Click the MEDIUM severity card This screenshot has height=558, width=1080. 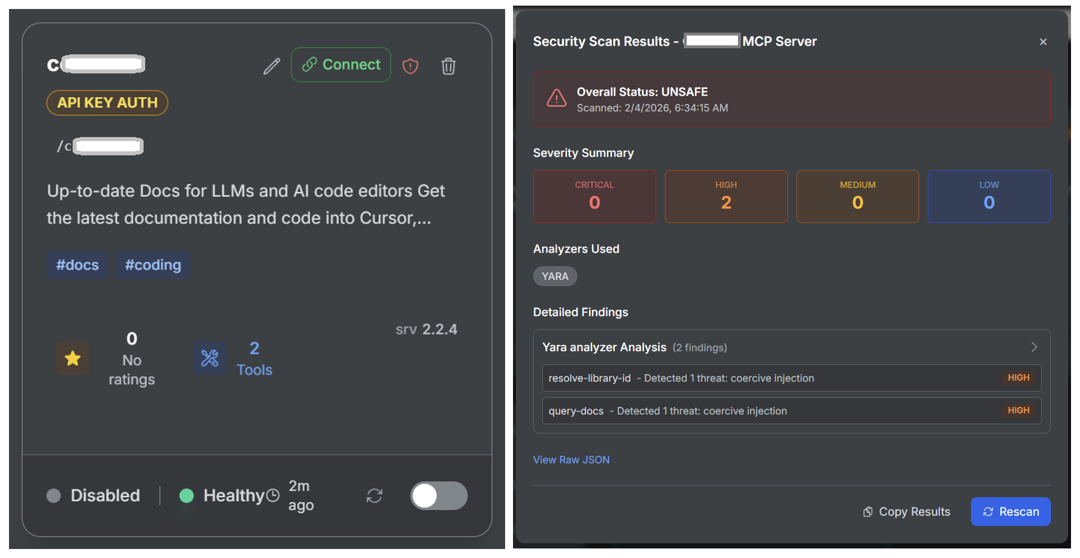[x=858, y=196]
